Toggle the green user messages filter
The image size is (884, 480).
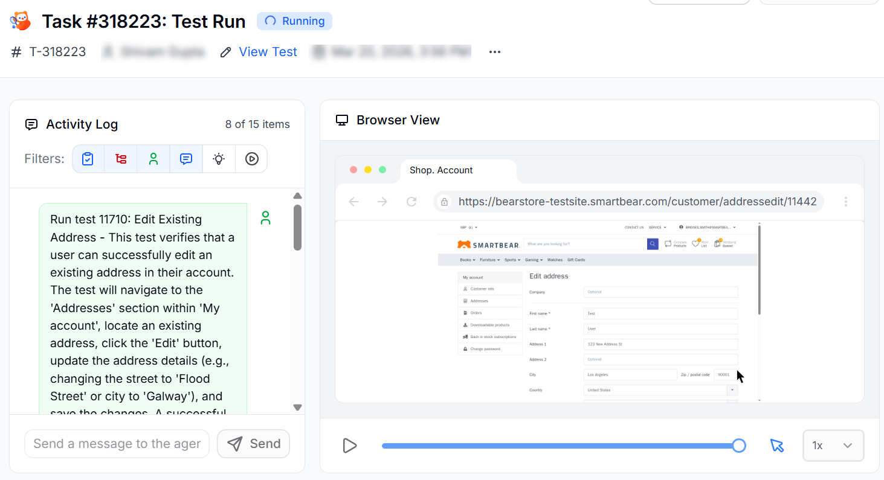tap(153, 159)
